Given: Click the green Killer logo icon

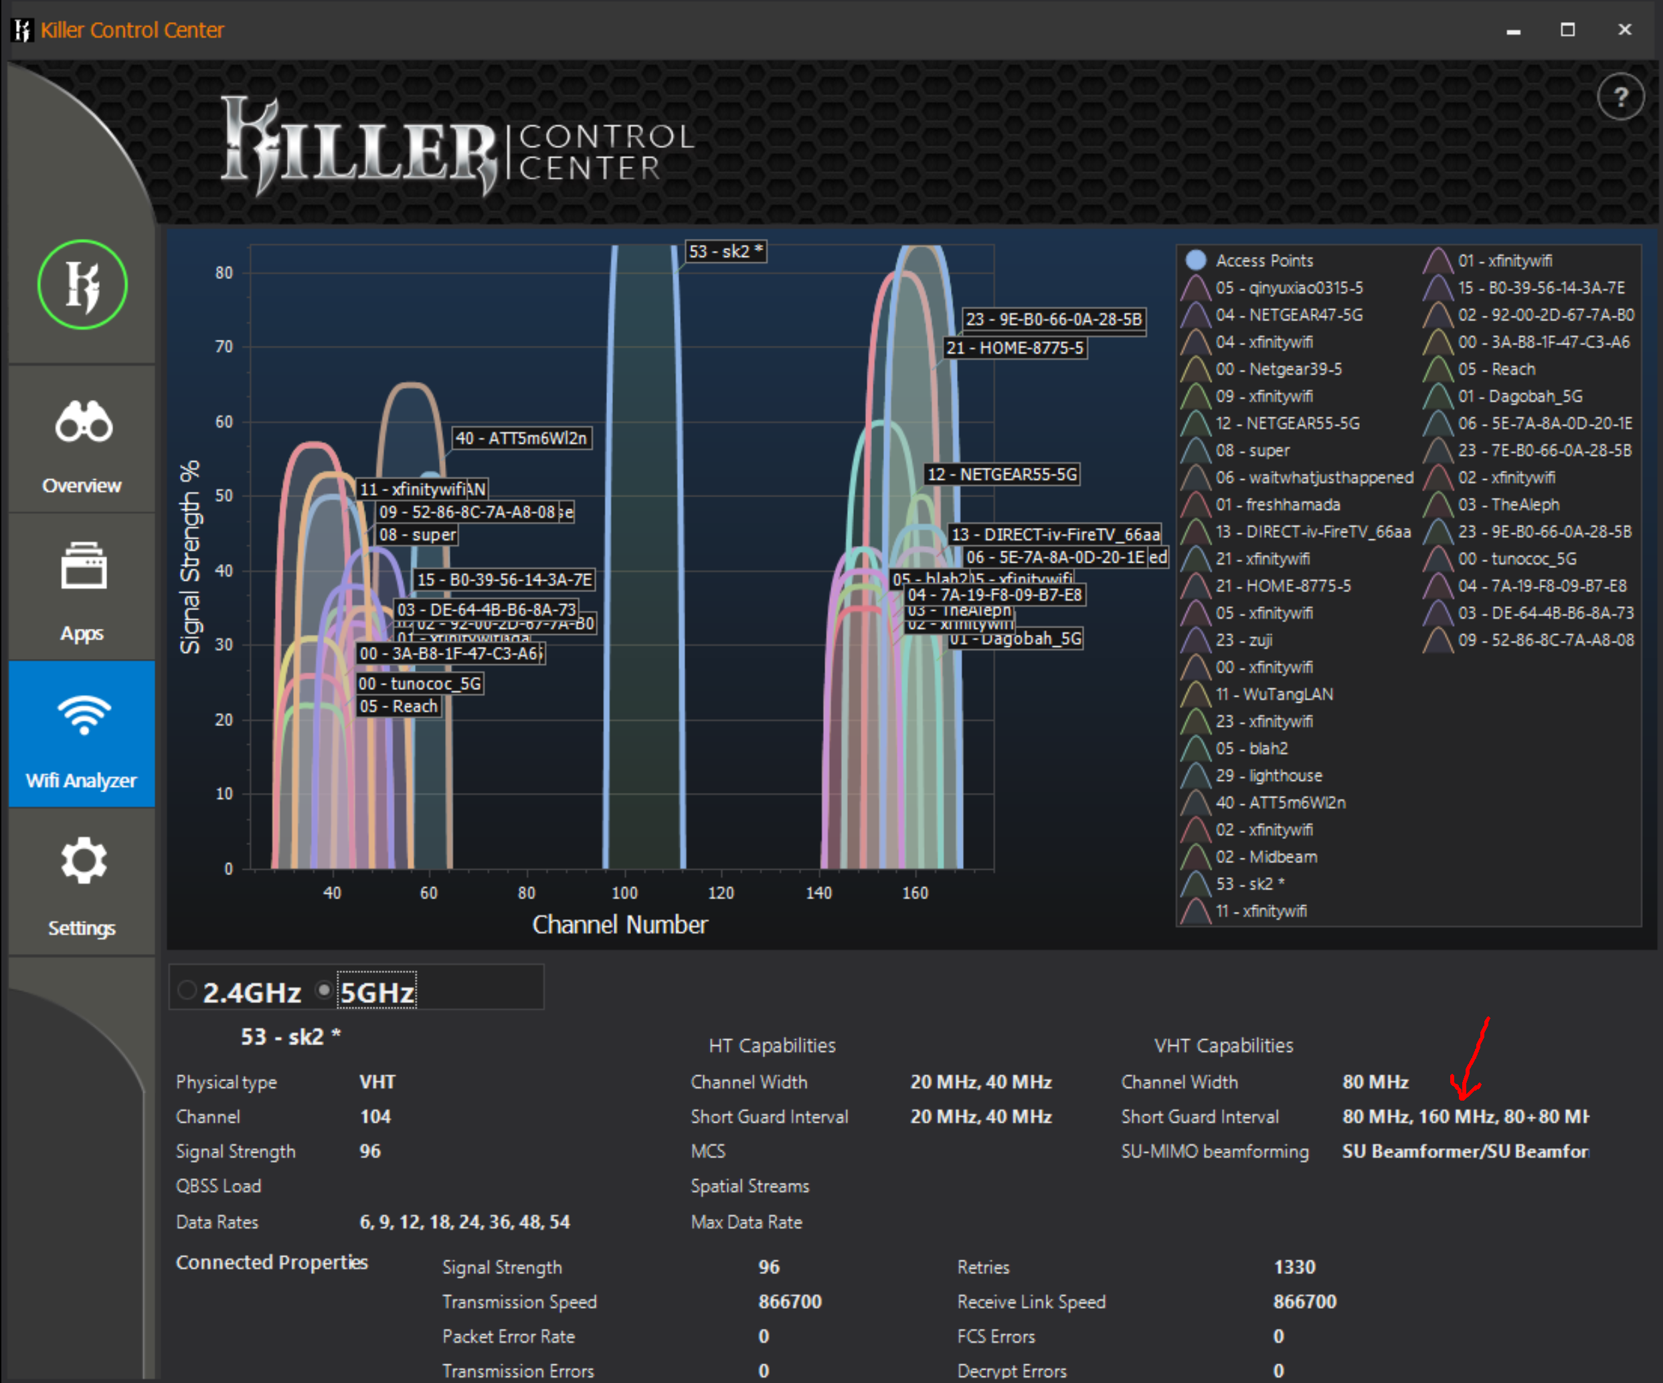Looking at the screenshot, I should click(x=82, y=284).
